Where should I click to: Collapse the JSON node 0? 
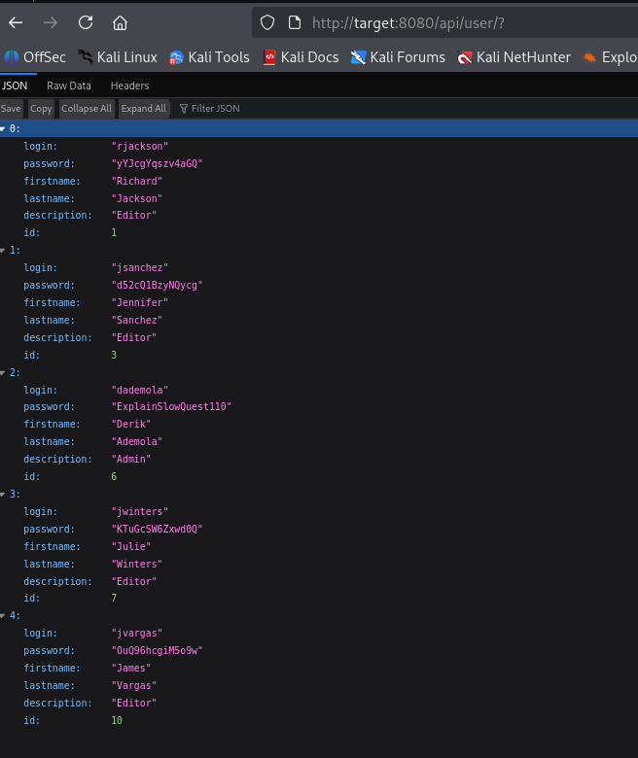pos(3,128)
